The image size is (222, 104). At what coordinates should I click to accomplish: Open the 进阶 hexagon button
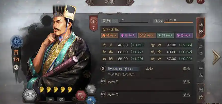30,95
